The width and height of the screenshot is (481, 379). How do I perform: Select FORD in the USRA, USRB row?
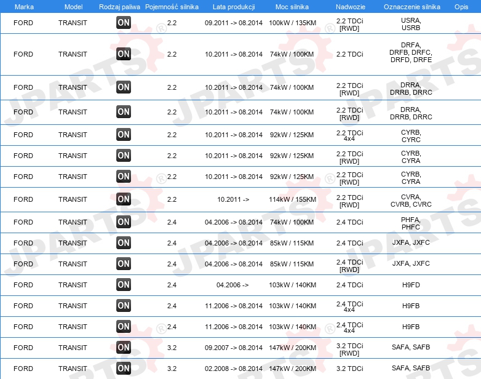(x=23, y=23)
